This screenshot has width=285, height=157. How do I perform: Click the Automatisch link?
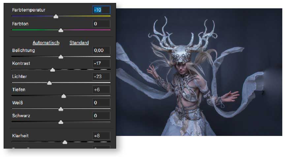[46, 42]
